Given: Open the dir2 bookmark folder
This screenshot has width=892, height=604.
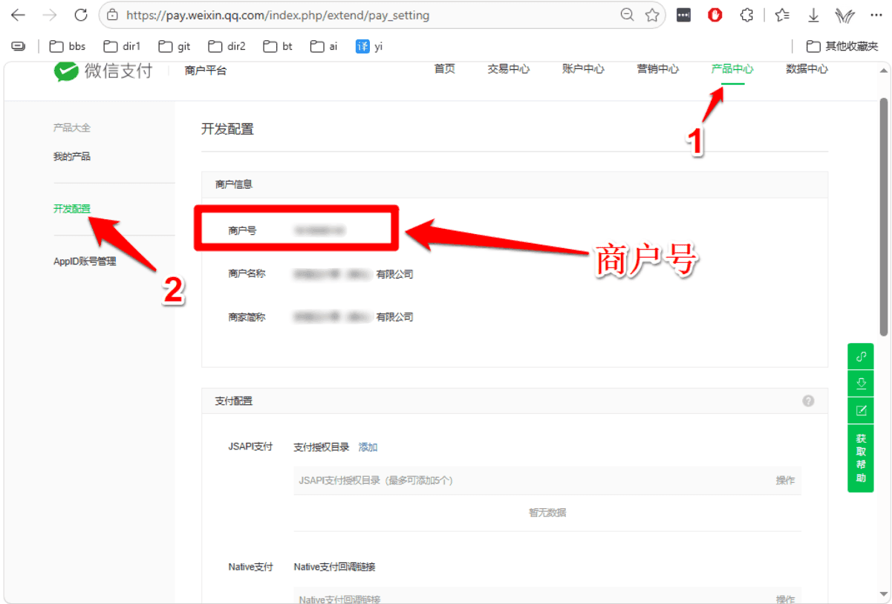Looking at the screenshot, I should click(x=227, y=46).
